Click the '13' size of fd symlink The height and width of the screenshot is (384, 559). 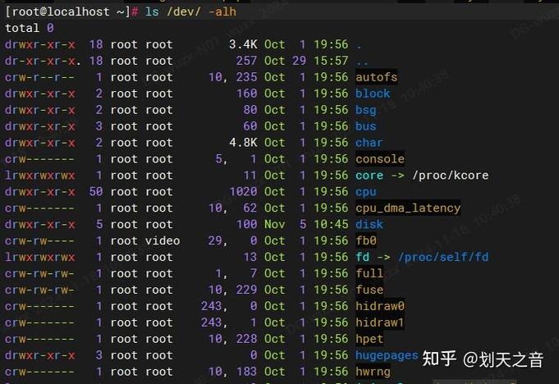250,257
